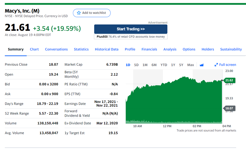This screenshot has height=151, width=246.
Task: Click the Volume value 138,150,448
Action: (48, 123)
